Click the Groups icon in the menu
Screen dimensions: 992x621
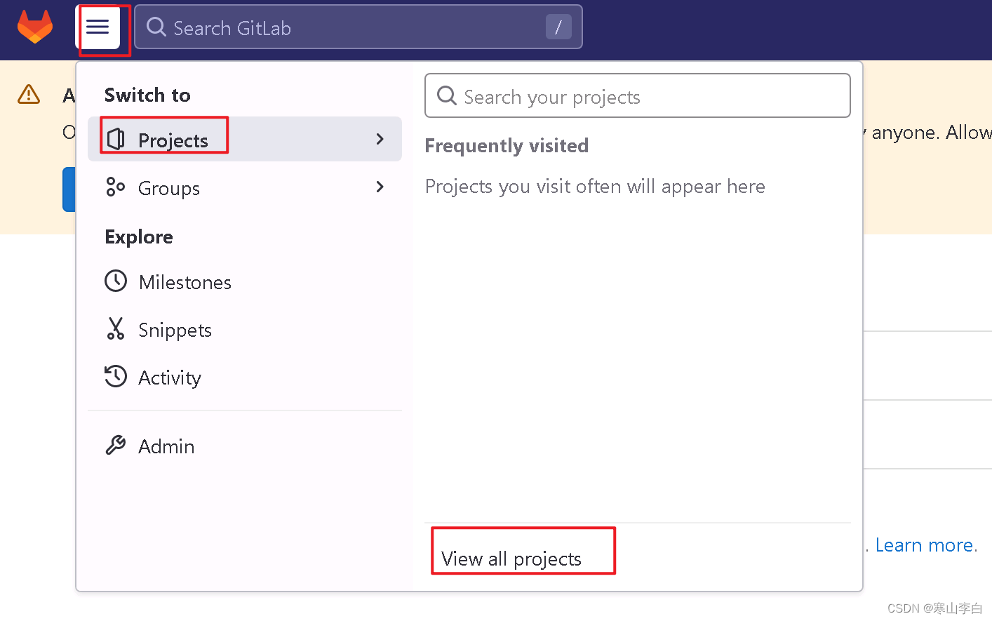click(115, 187)
